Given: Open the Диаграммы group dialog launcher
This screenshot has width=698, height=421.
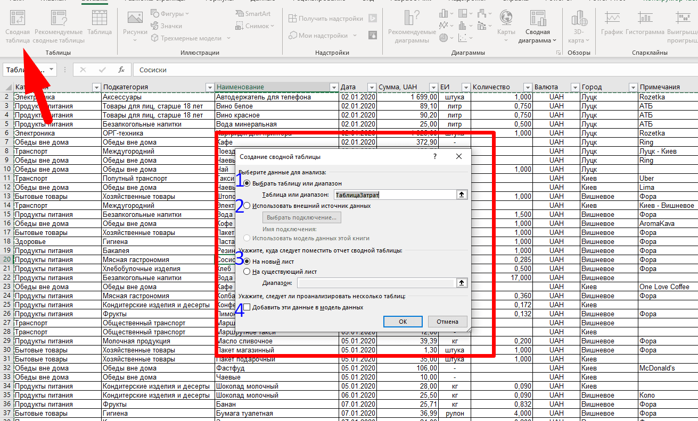Looking at the screenshot, I should (x=559, y=53).
